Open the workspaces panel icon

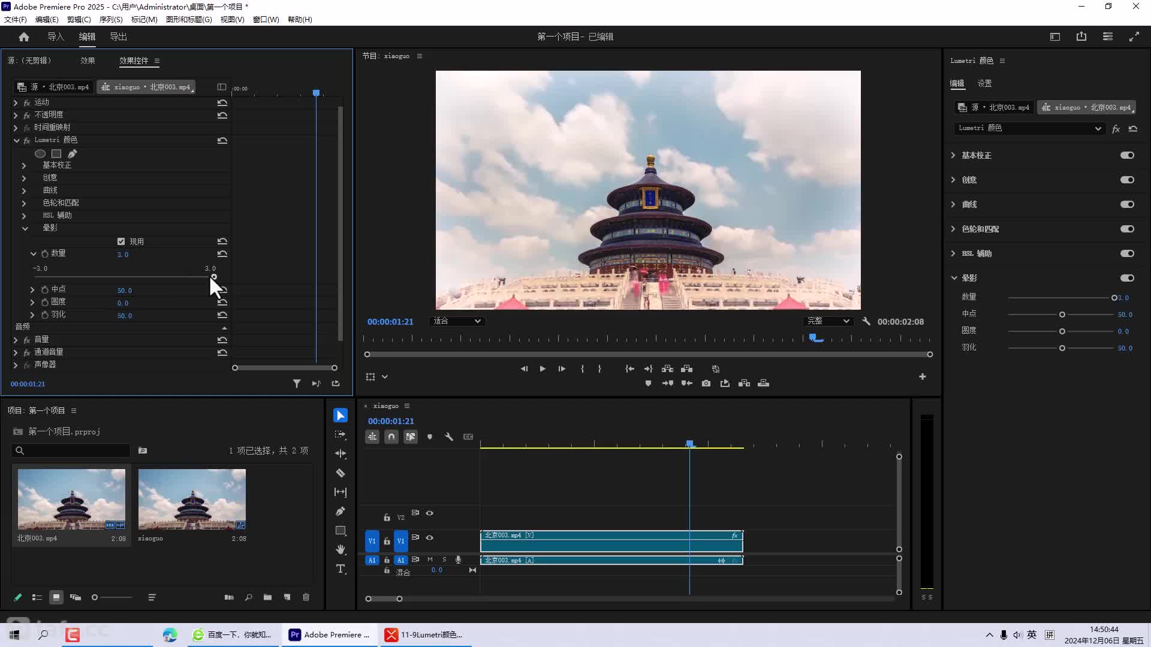pyautogui.click(x=1108, y=37)
